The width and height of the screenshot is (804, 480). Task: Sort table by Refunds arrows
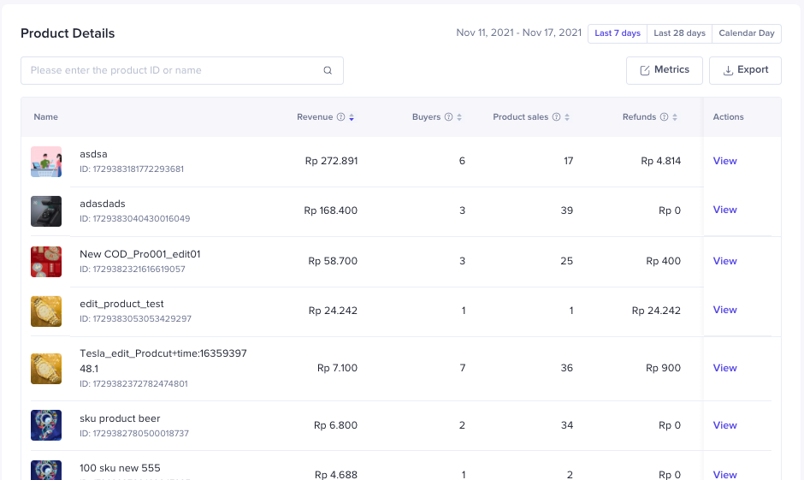point(675,117)
